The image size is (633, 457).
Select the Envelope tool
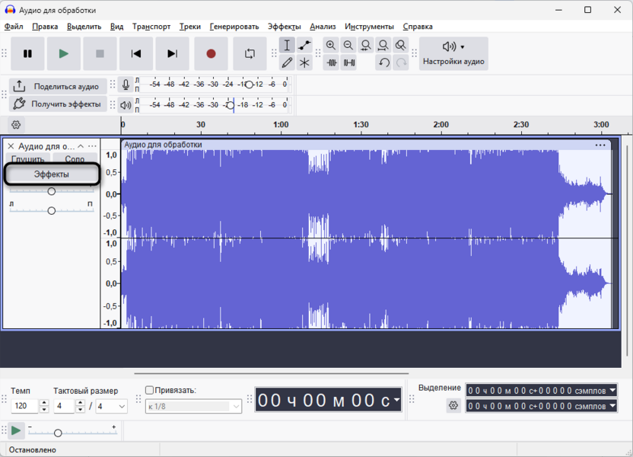point(304,45)
